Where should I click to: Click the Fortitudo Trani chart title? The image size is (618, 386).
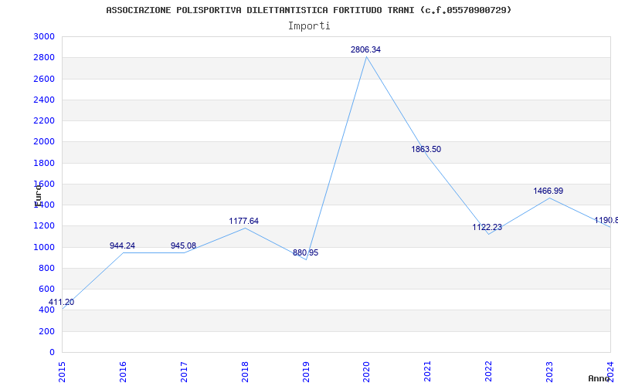point(308,10)
